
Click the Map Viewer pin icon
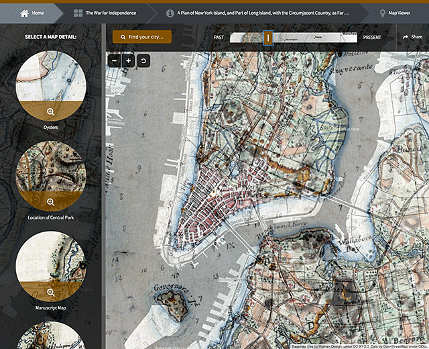(383, 13)
